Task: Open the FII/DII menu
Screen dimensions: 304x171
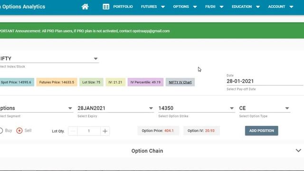Action: (210, 7)
